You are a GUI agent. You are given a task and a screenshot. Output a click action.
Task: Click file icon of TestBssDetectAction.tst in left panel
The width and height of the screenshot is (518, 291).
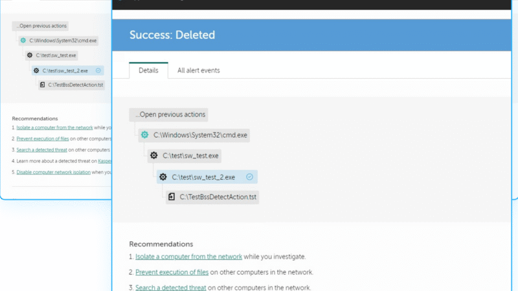click(42, 85)
